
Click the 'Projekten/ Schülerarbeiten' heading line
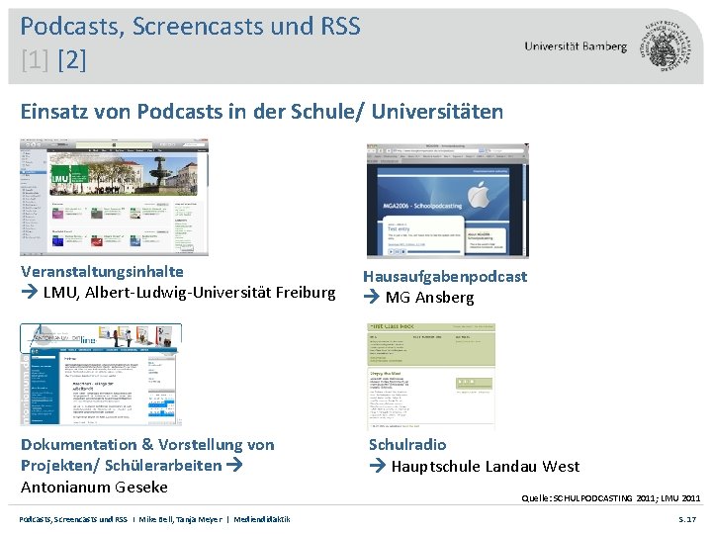tap(122, 466)
